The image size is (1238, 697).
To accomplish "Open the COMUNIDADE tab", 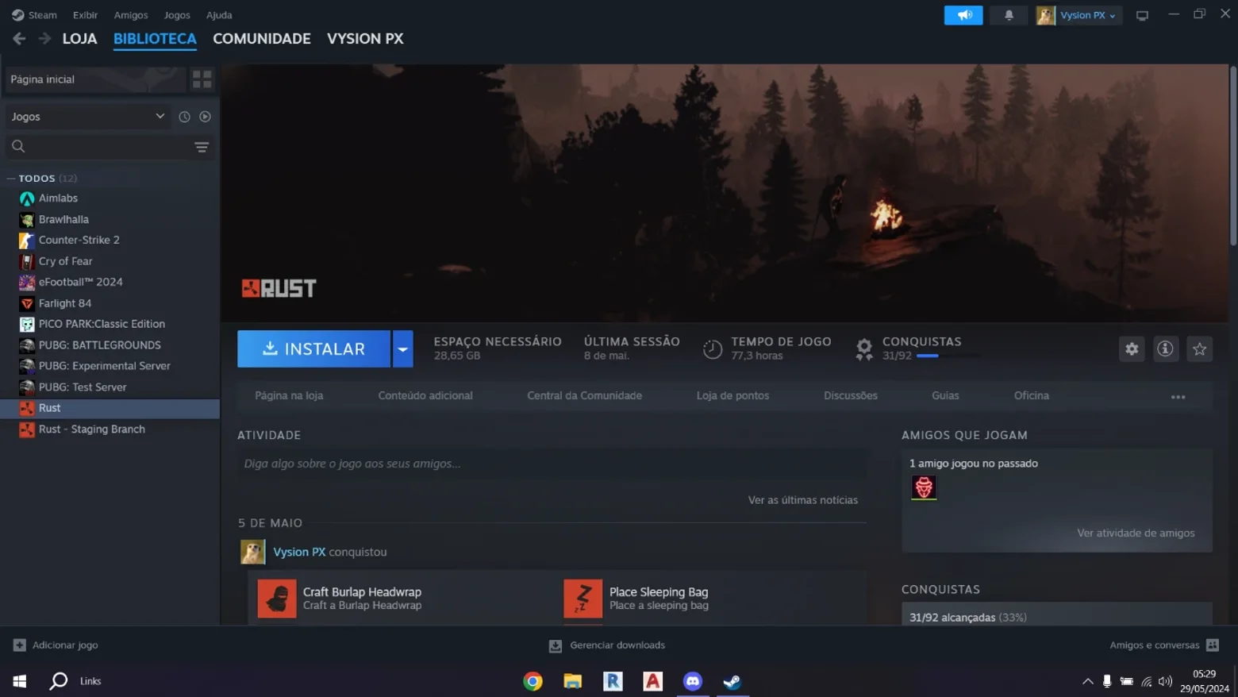I will point(262,39).
